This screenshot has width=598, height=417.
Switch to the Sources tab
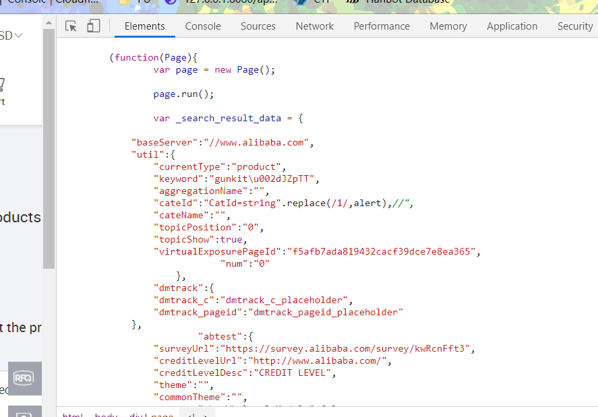tap(258, 26)
